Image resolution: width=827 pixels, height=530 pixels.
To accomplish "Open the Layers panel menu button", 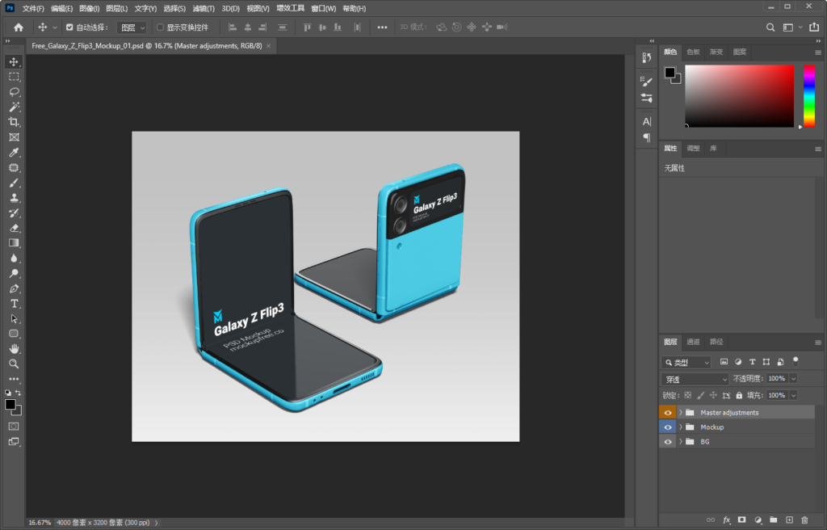I will [818, 343].
